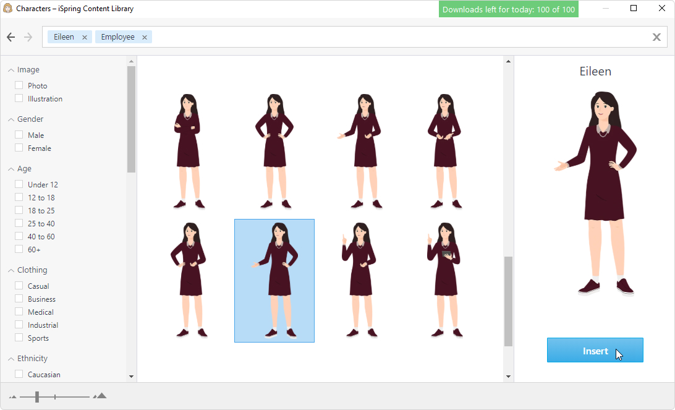The image size is (675, 410).
Task: Click the gallery scroll down arrow
Action: tap(508, 377)
